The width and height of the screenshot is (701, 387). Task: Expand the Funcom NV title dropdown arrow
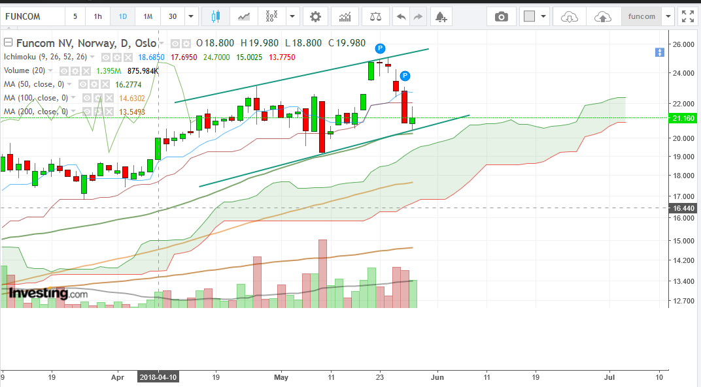pyautogui.click(x=162, y=43)
